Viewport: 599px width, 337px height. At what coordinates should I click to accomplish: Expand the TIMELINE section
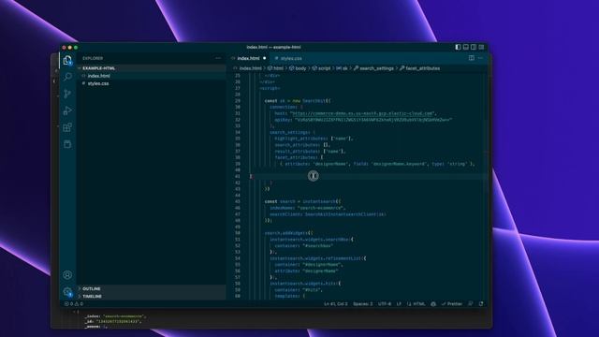click(152, 296)
